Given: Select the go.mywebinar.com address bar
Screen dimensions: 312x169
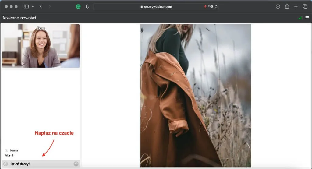Looking at the screenshot, I should coord(156,7).
